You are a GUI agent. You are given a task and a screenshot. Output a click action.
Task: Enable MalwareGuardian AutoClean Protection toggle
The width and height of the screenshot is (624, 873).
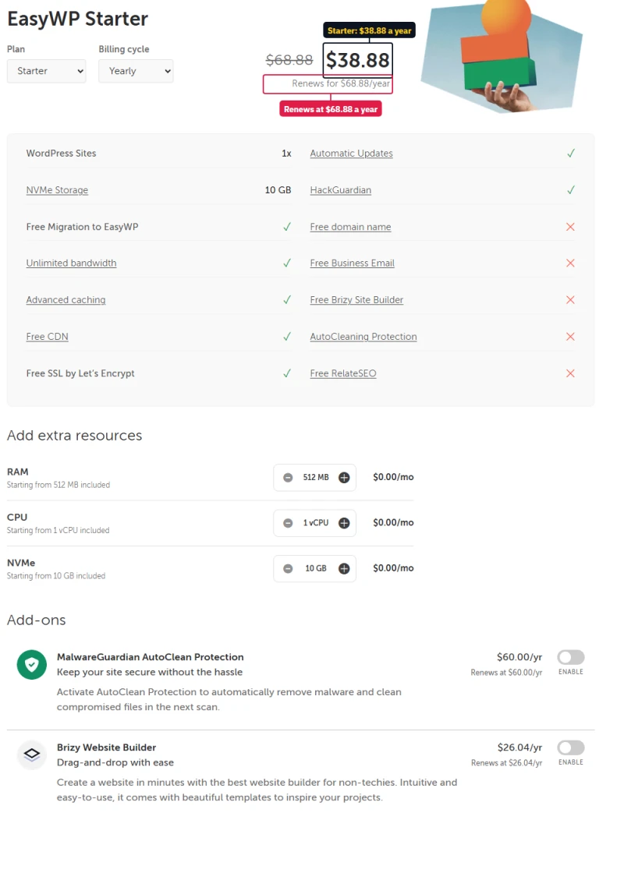(571, 658)
